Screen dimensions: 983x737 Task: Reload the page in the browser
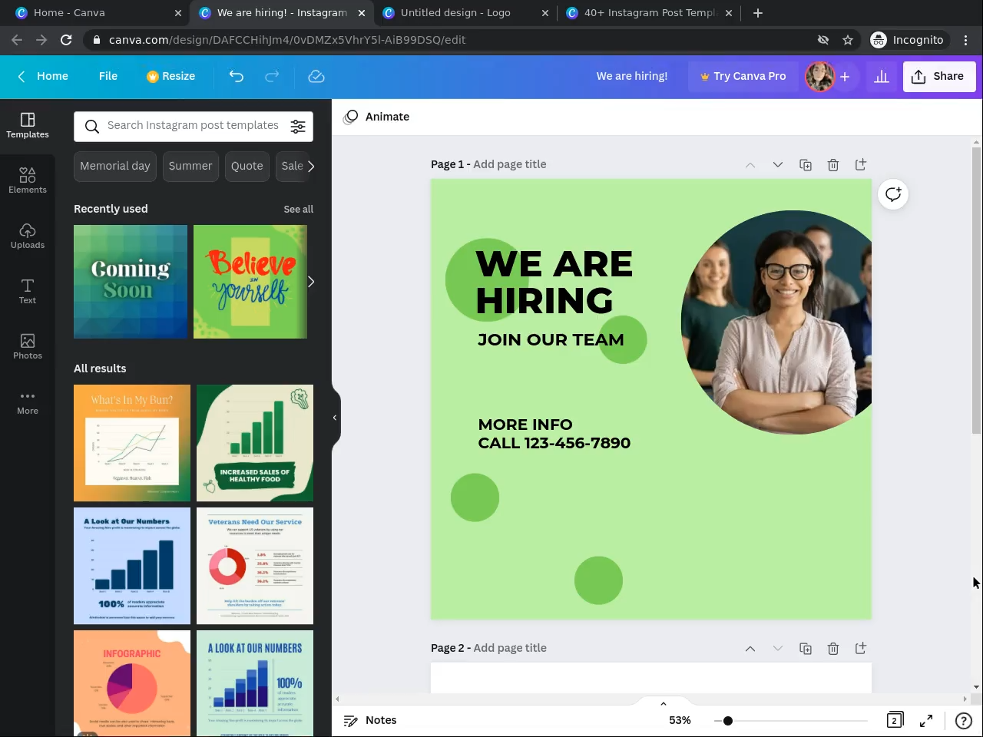pyautogui.click(x=66, y=40)
